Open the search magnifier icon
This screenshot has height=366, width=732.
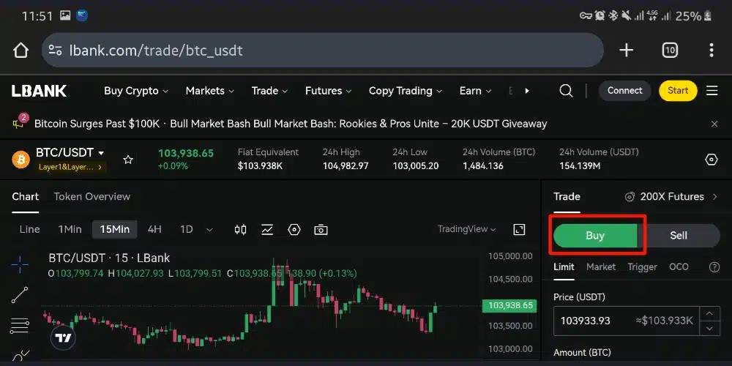pyautogui.click(x=566, y=91)
